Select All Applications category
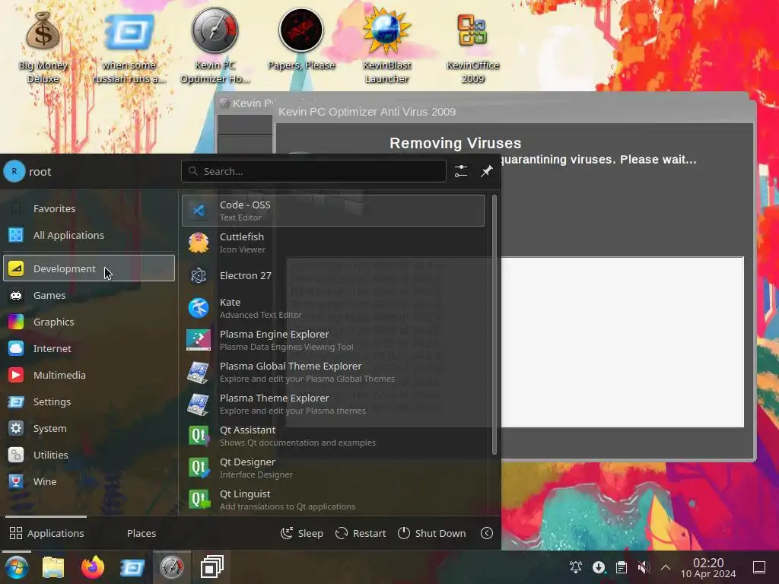This screenshot has width=779, height=584. click(x=89, y=235)
